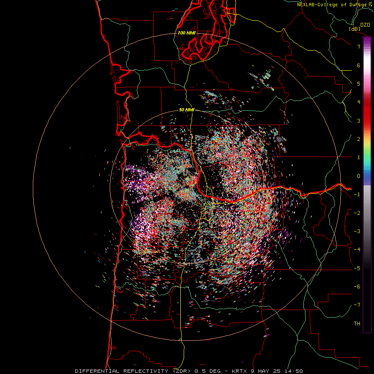This screenshot has width=374, height=374.
Task: Click the -7 dB value on the color scale
Action: point(357,305)
